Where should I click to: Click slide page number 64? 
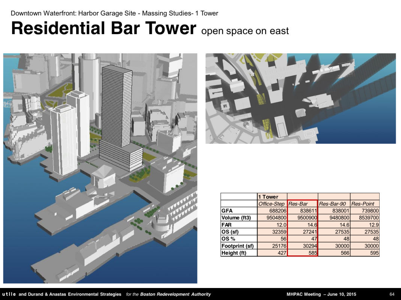coord(392,294)
